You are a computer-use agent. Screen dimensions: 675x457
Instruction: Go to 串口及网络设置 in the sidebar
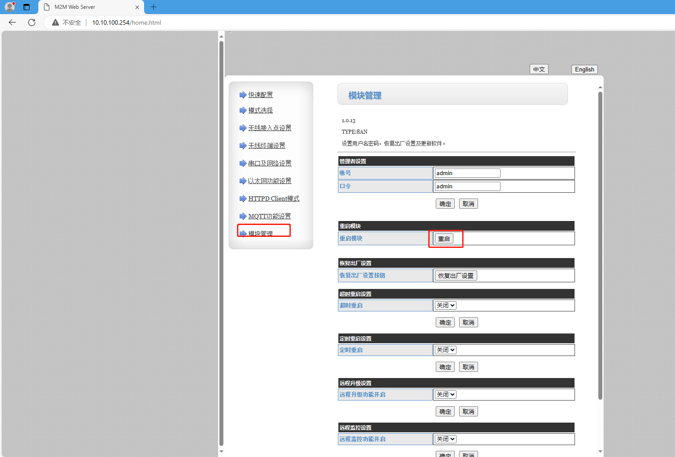[x=270, y=163]
